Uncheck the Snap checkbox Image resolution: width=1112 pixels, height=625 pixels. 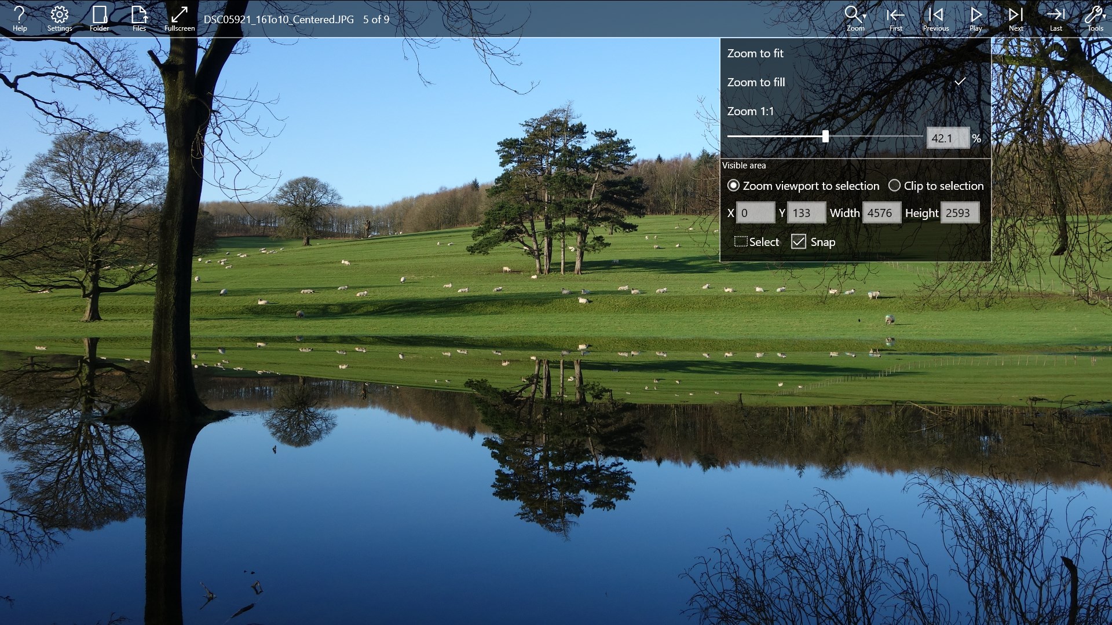(799, 242)
